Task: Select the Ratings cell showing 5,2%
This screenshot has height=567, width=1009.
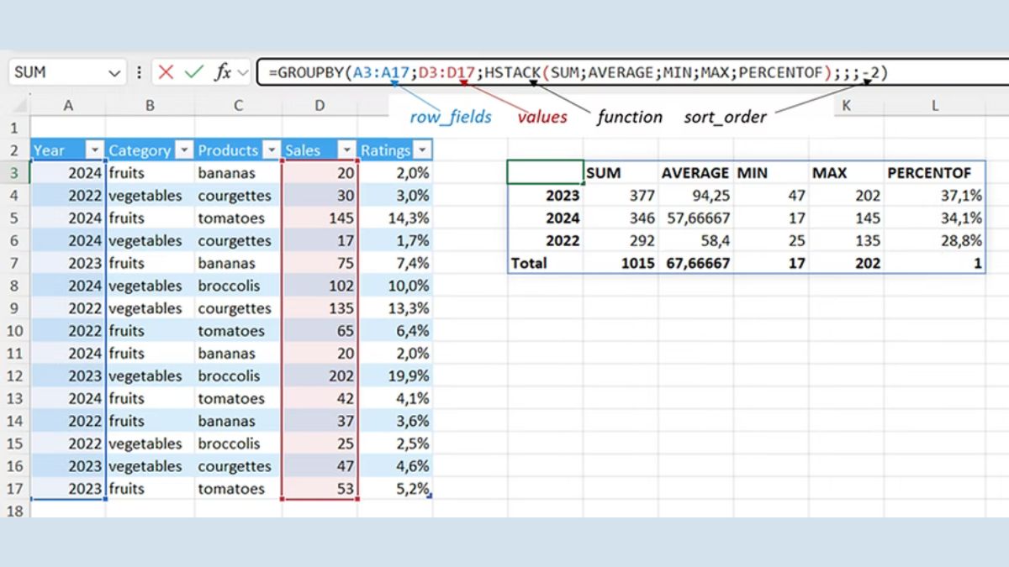Action: [x=395, y=489]
